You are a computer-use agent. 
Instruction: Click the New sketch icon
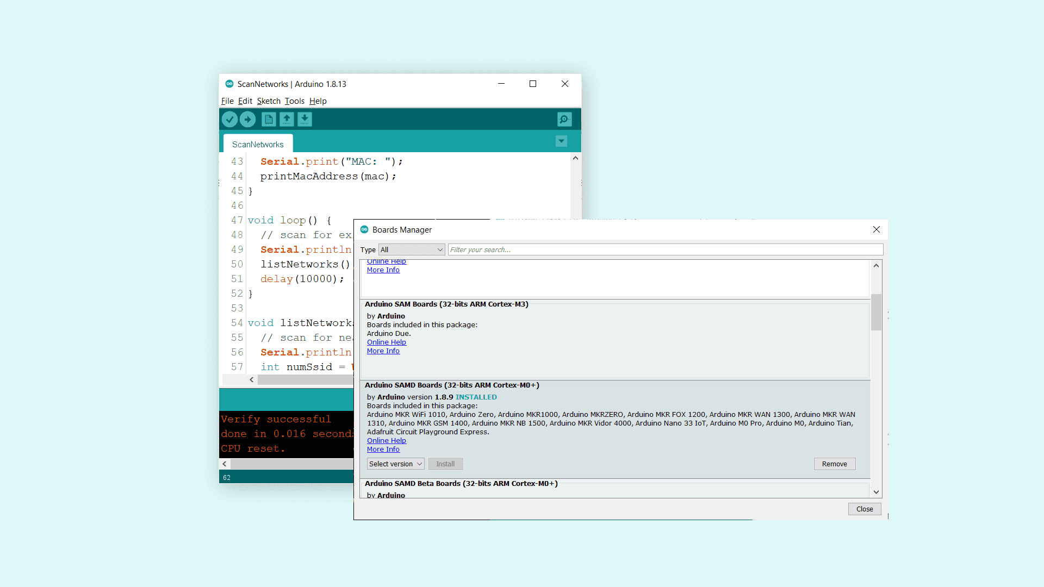tap(269, 119)
